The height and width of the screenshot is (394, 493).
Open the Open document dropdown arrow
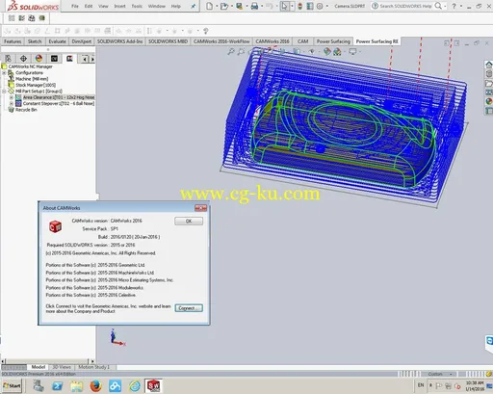coord(231,6)
